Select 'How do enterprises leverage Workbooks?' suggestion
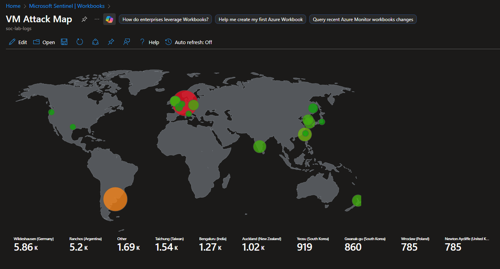500x269 pixels. click(x=165, y=20)
